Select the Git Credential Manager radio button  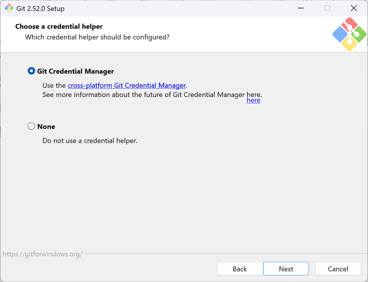[31, 71]
